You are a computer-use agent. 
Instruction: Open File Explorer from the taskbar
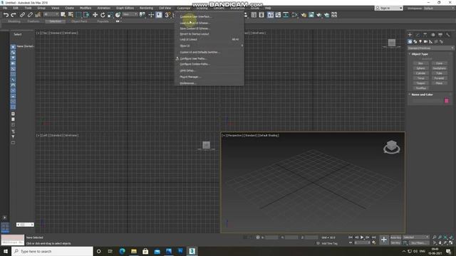click(x=134, y=251)
